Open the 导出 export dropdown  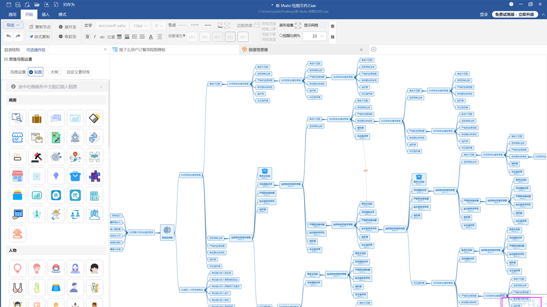(x=13, y=25)
